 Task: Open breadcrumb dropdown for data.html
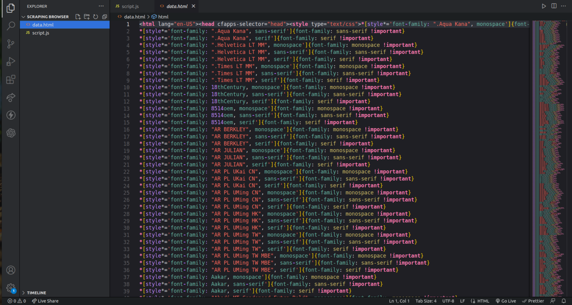132,17
